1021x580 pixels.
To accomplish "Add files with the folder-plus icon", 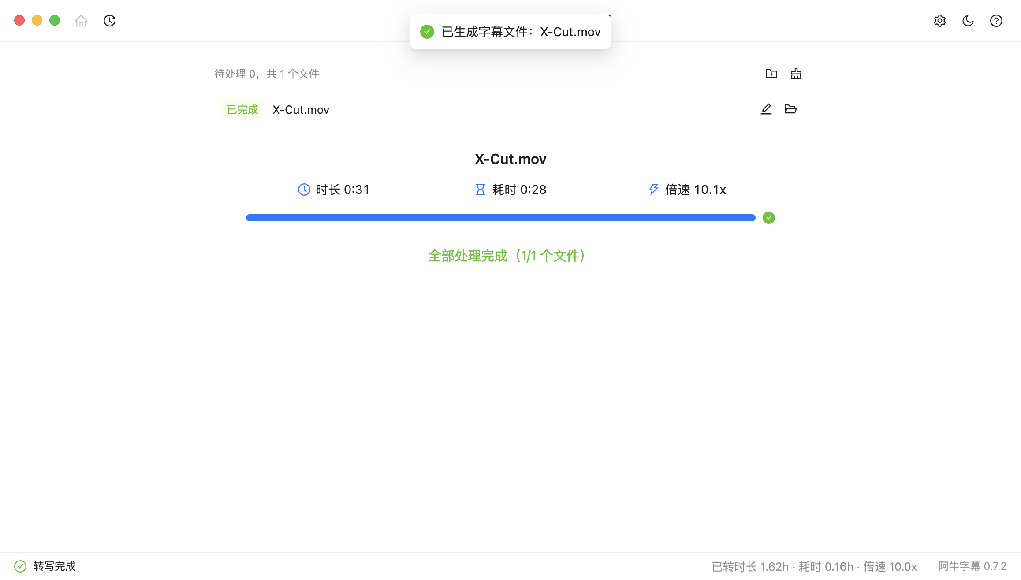I will pos(771,74).
